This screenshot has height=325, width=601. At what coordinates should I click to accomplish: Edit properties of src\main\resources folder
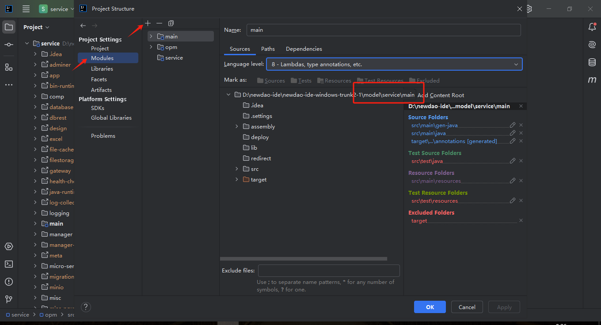513,181
